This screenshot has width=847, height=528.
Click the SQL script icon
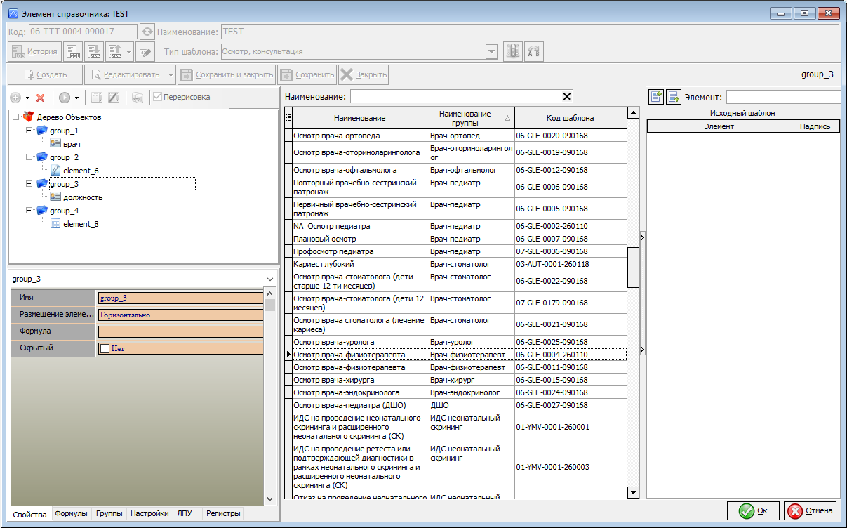[x=73, y=51]
